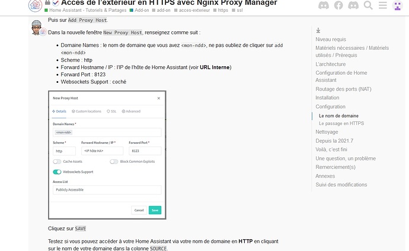Toggle the Cache Assets switch
This screenshot has width=409, height=251.
pos(57,162)
